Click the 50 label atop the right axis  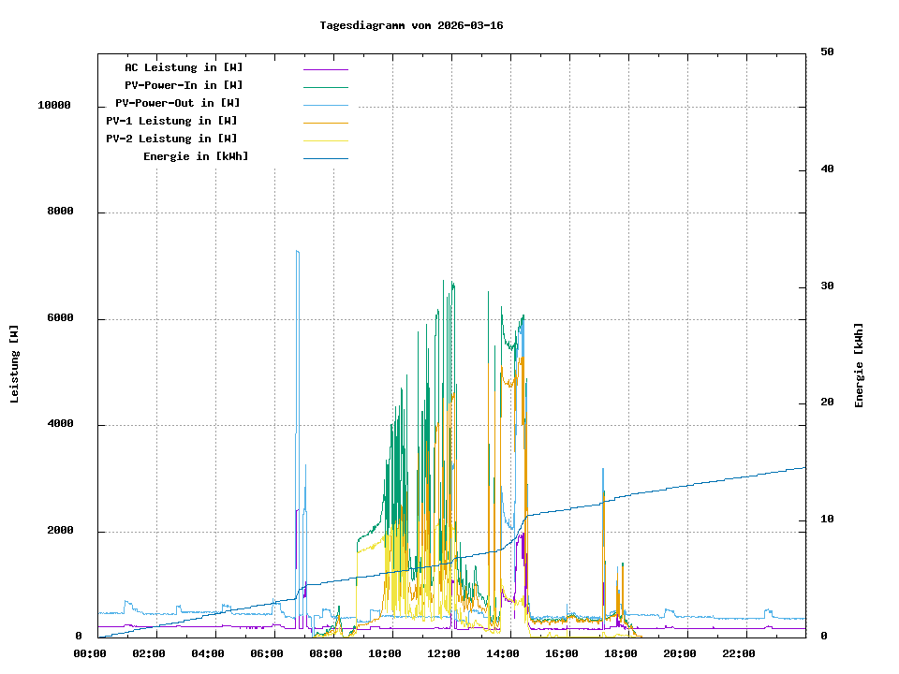coord(827,52)
